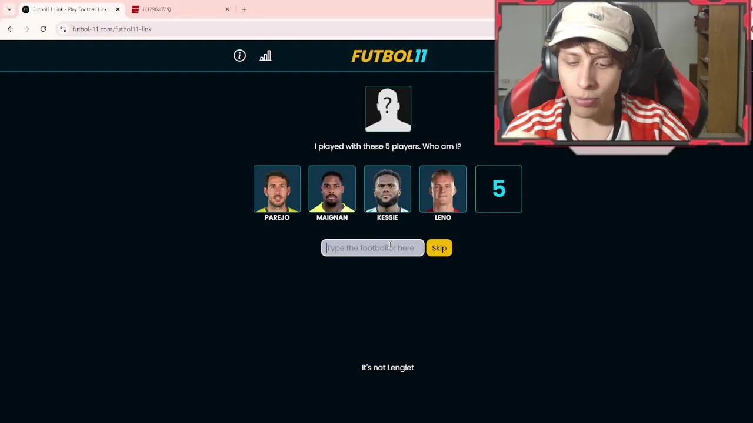
Task: Open the statistics bar chart icon
Action: tap(265, 56)
